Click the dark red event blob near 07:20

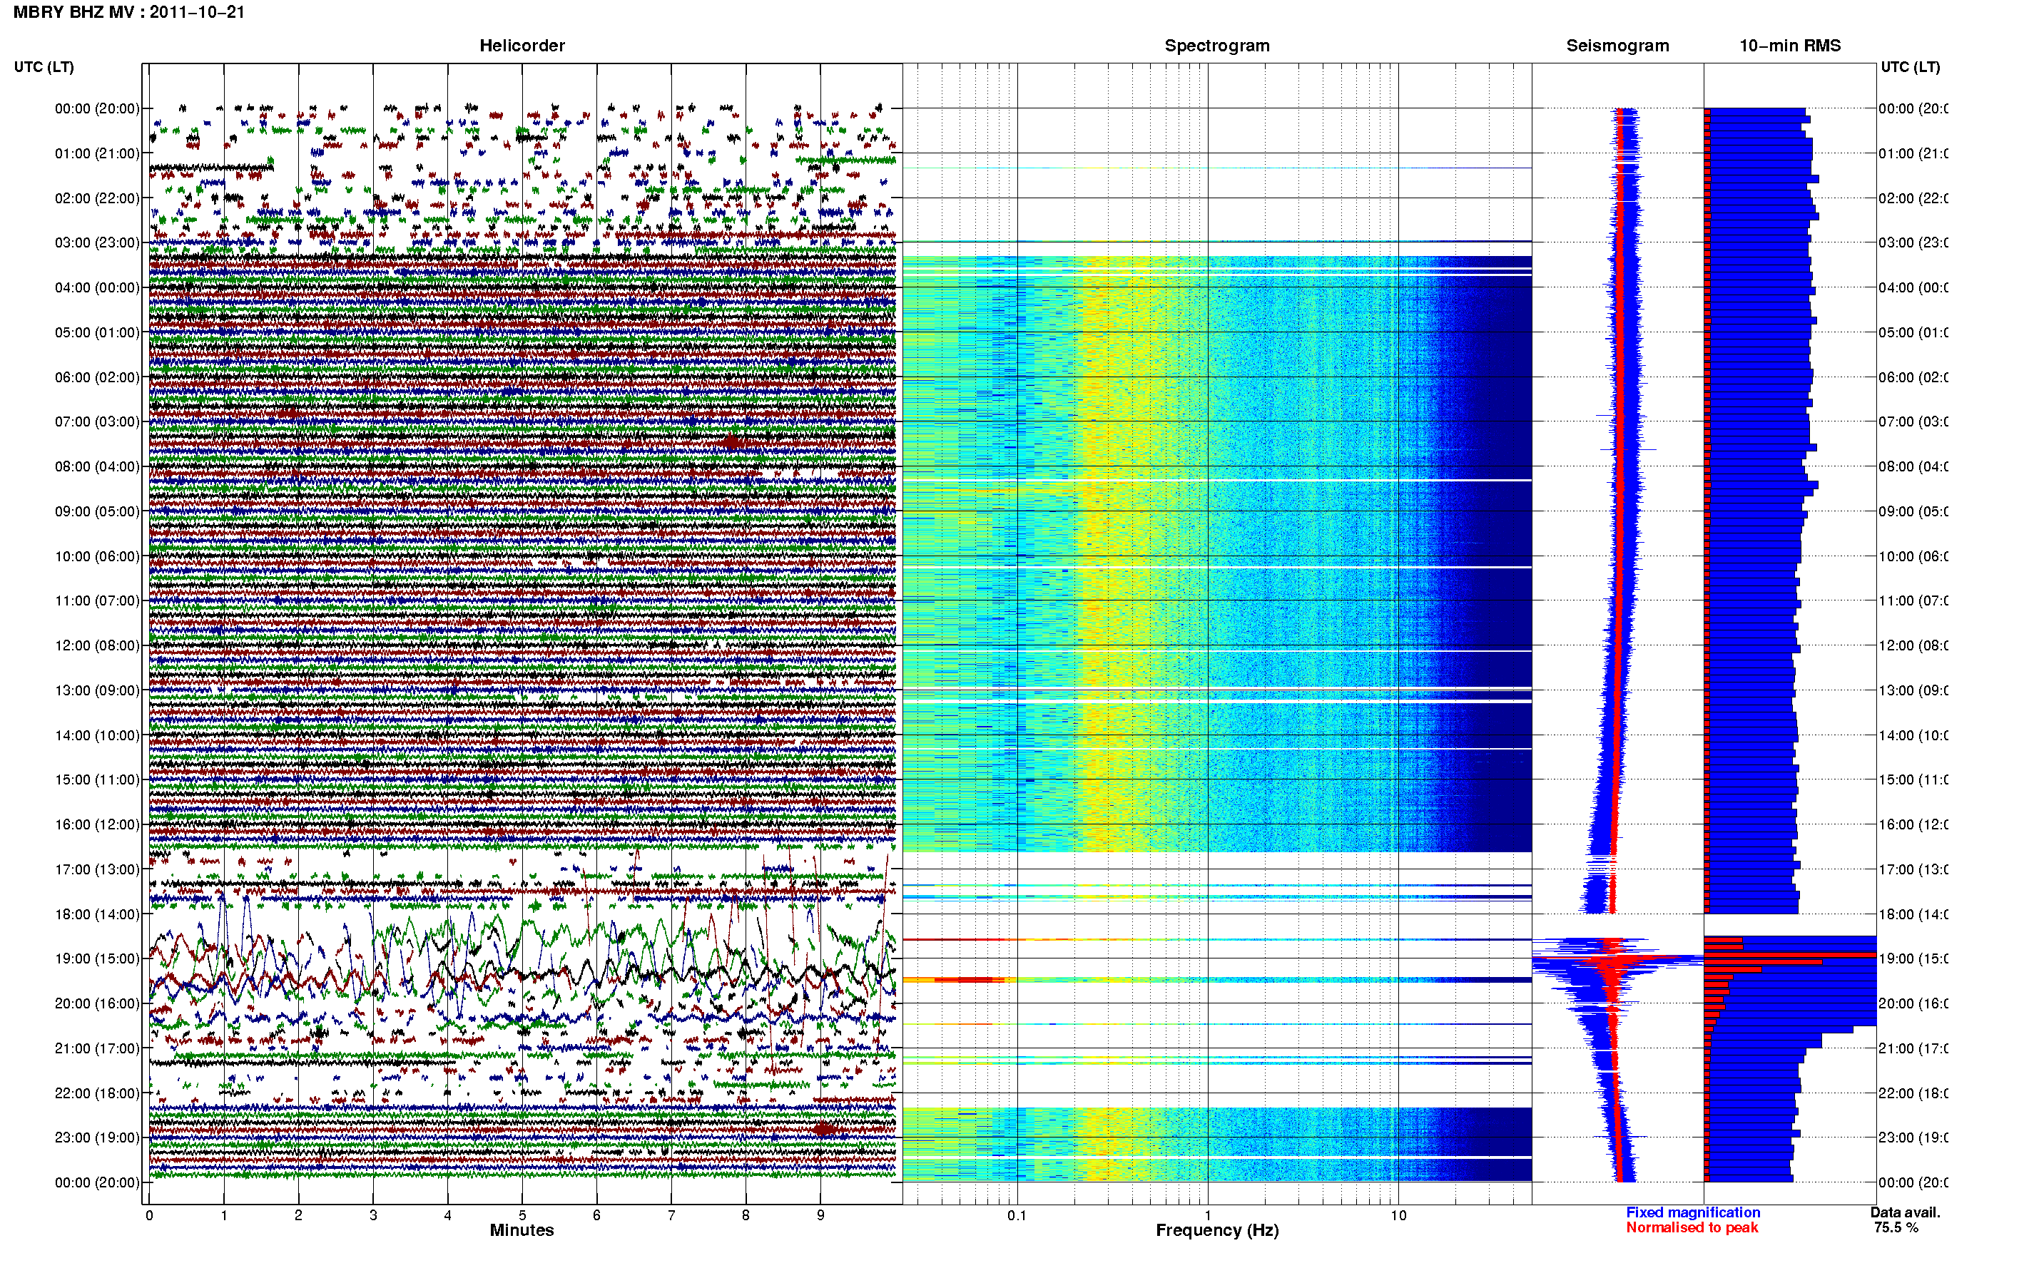click(x=731, y=441)
